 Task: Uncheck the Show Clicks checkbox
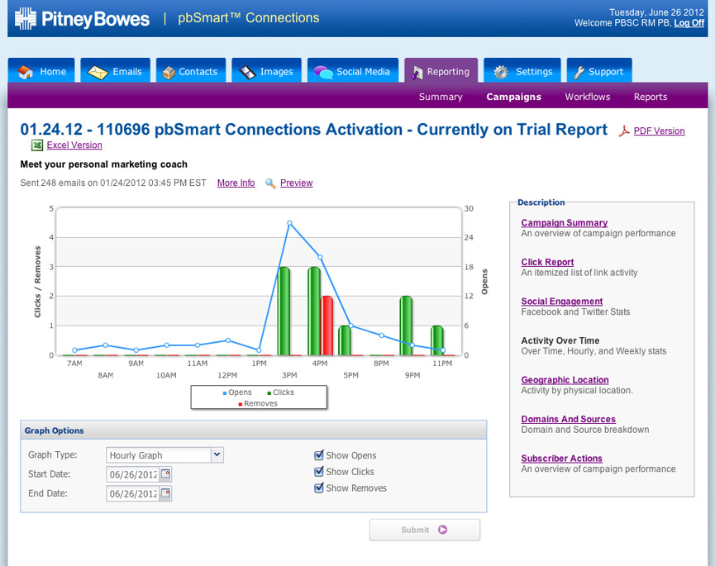click(x=319, y=471)
